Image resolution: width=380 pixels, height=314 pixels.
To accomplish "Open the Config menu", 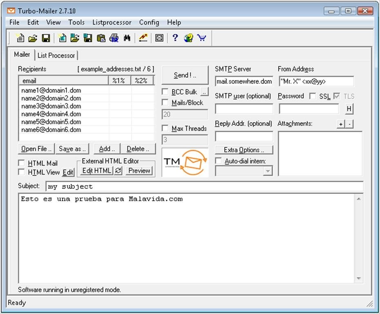I will coord(149,22).
